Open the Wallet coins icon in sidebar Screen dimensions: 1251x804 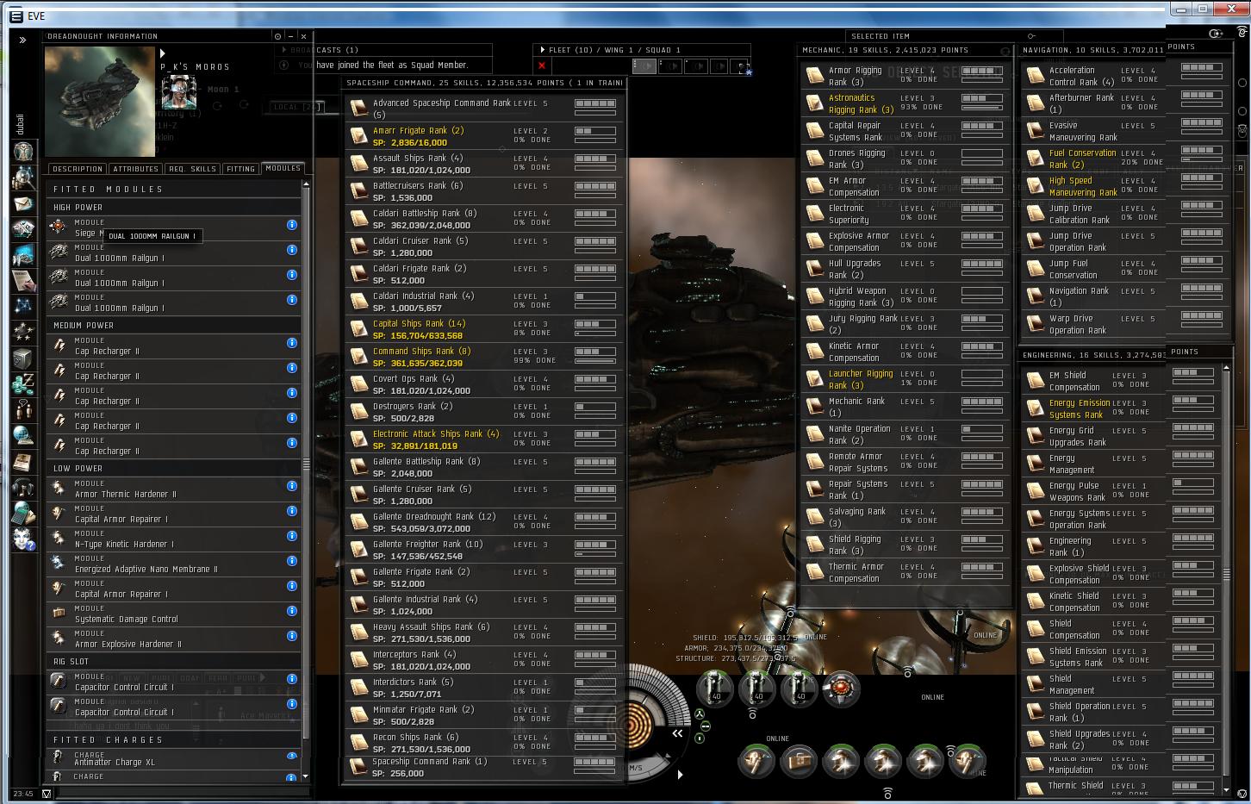tap(23, 384)
